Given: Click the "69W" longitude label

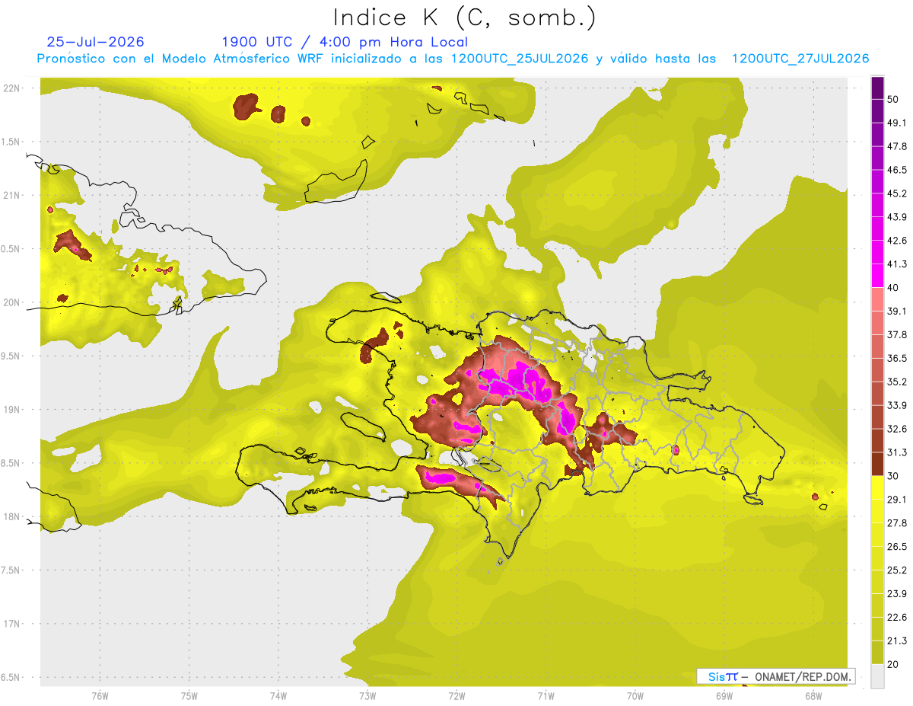Looking at the screenshot, I should pos(724,695).
